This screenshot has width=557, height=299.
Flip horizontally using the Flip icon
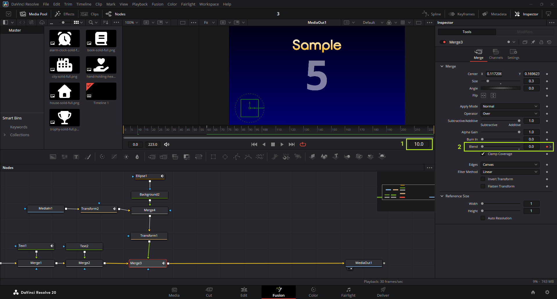coord(484,96)
